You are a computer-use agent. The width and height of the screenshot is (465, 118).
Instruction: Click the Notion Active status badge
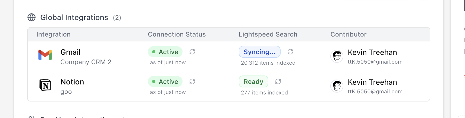coord(165,81)
